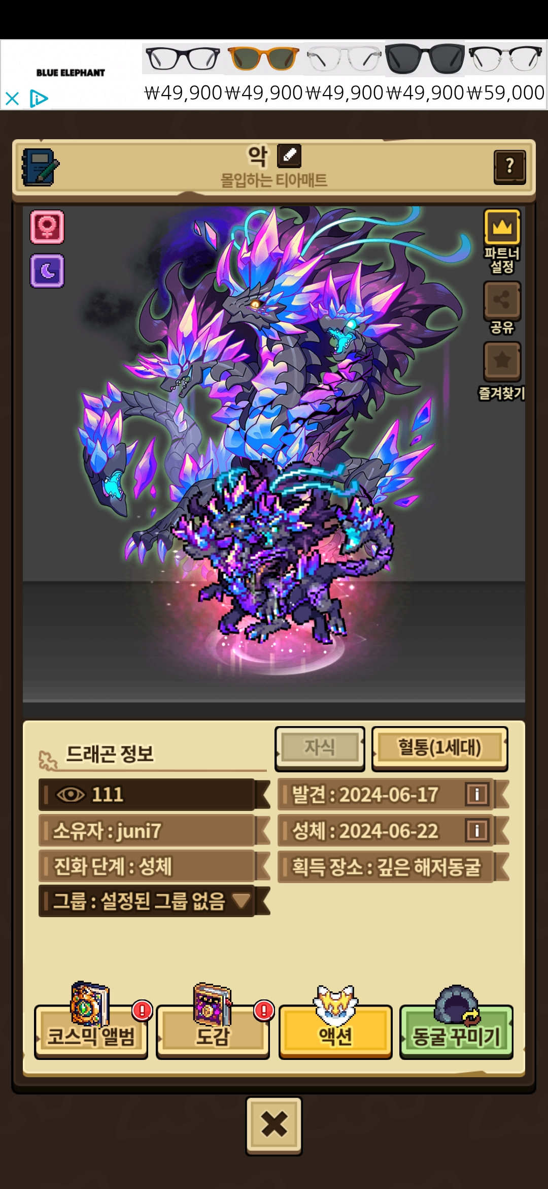Edit the dragon name with the pencil icon
This screenshot has width=548, height=1189.
tap(289, 155)
